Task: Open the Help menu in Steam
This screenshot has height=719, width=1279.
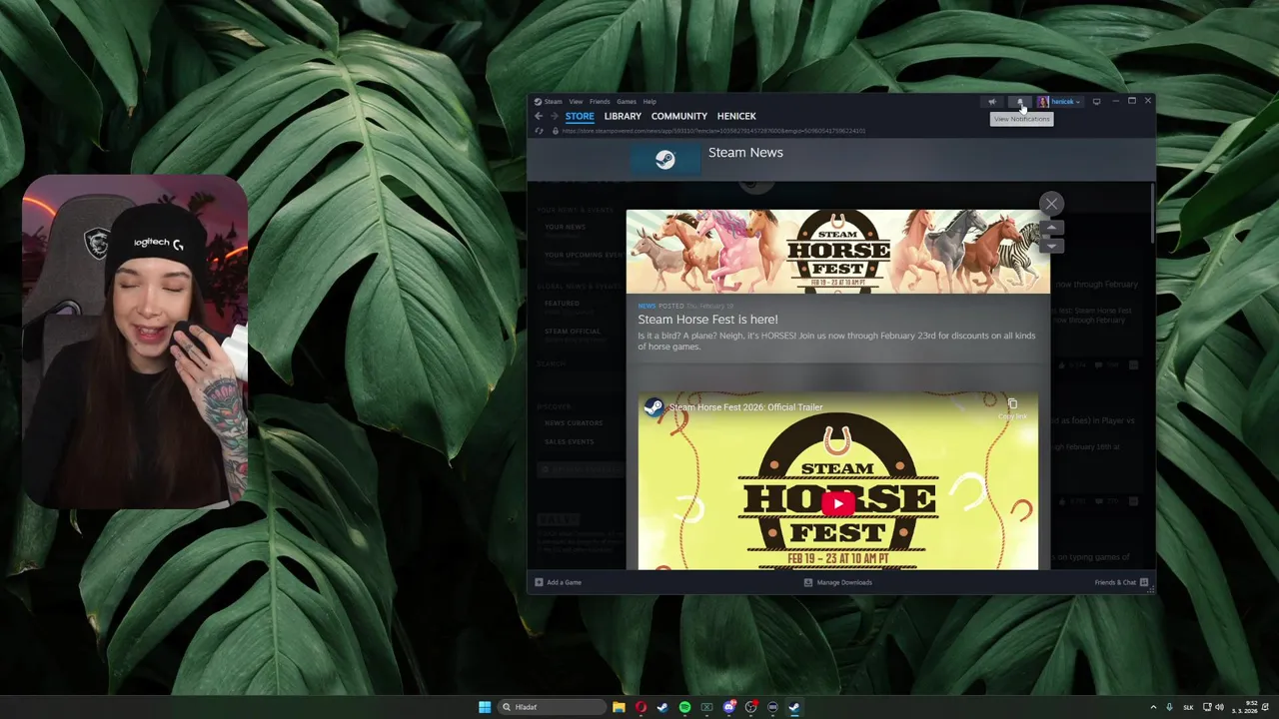Action: pyautogui.click(x=649, y=101)
